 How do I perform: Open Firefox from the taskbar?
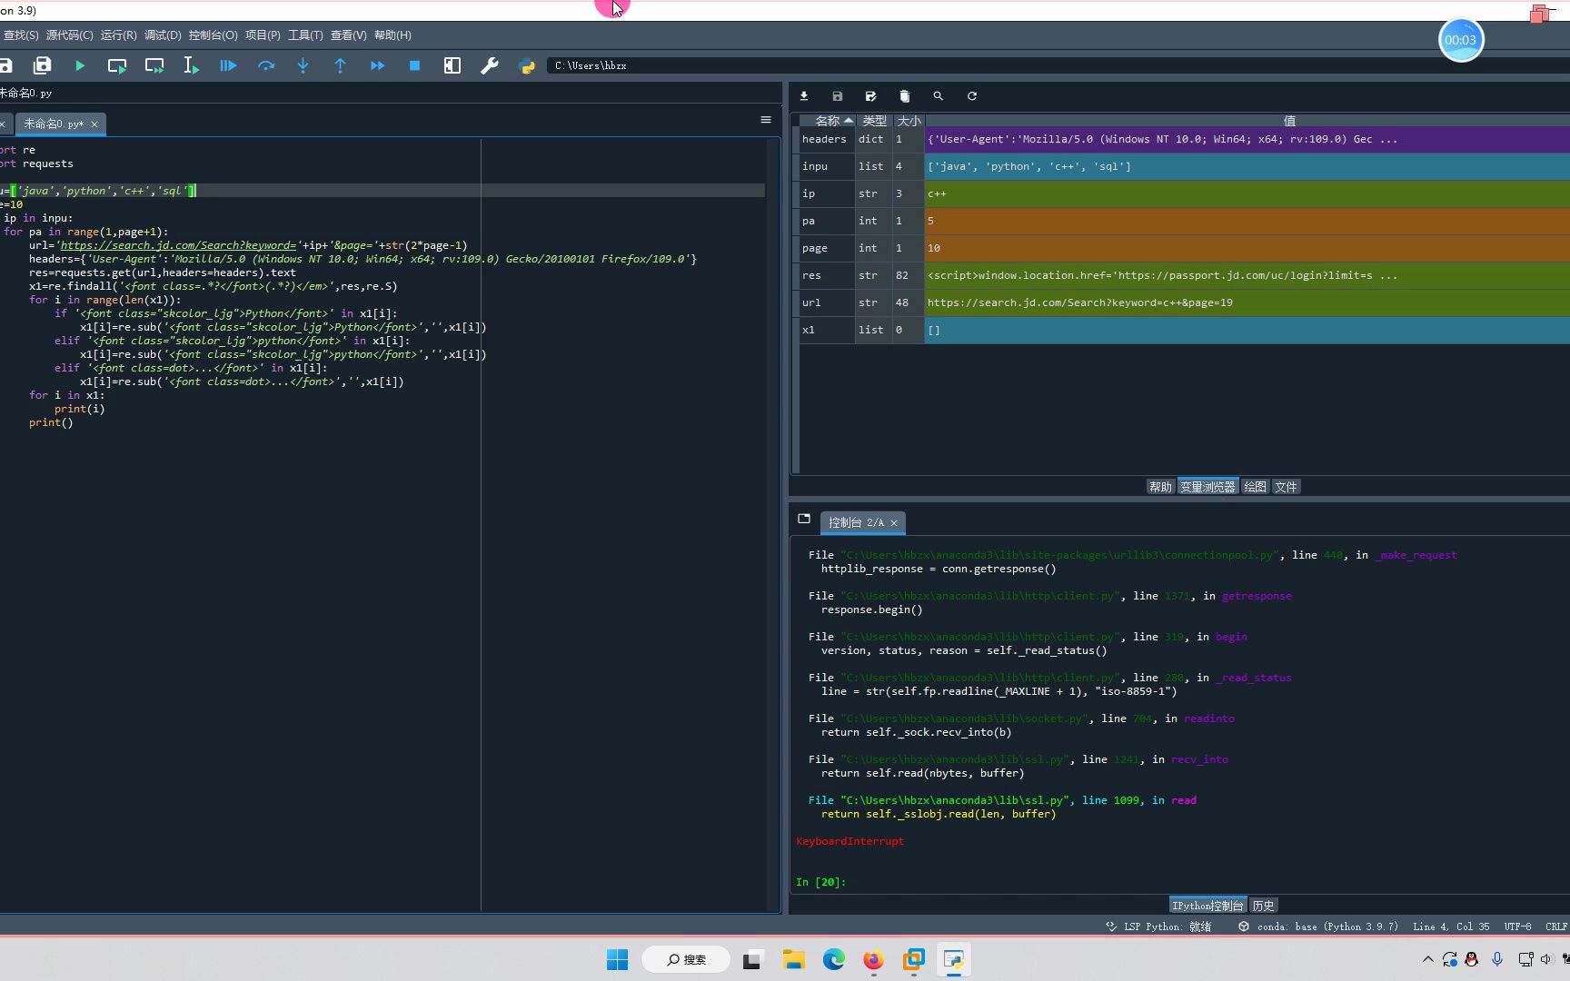coord(873,959)
